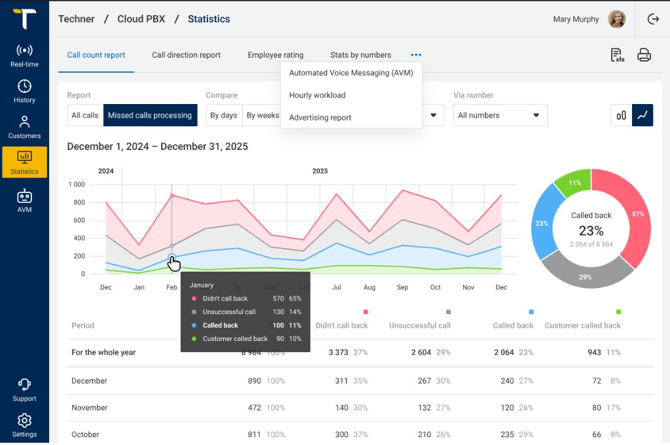
Task: Click the December table row label
Action: pos(89,380)
